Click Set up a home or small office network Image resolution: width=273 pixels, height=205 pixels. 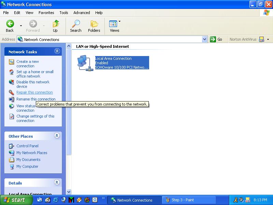click(x=35, y=74)
